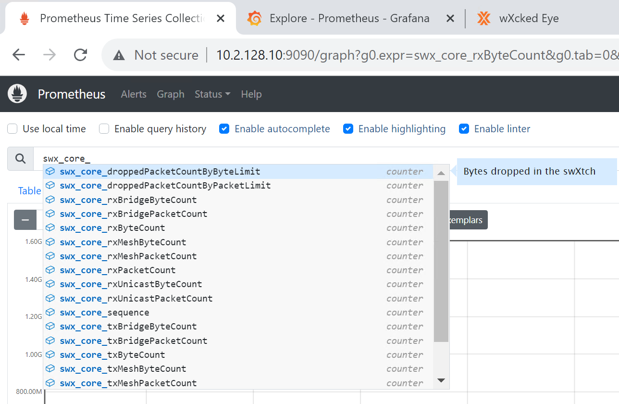Click the wXcked Eye tab icon
The width and height of the screenshot is (619, 404).
coord(484,19)
